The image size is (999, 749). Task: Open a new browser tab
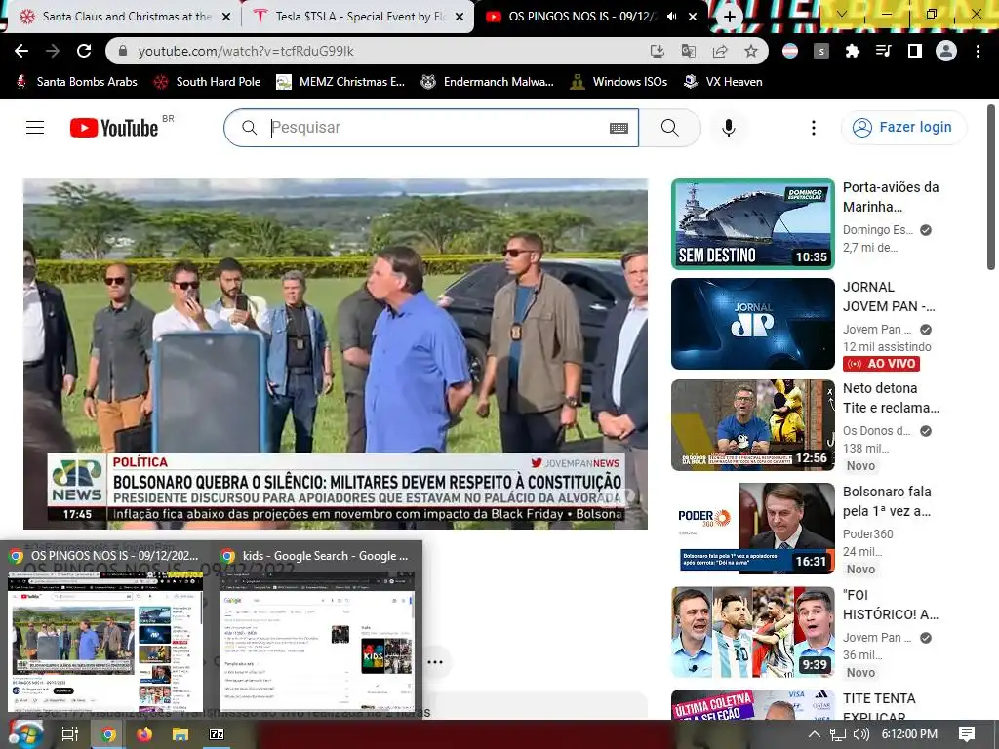click(730, 17)
